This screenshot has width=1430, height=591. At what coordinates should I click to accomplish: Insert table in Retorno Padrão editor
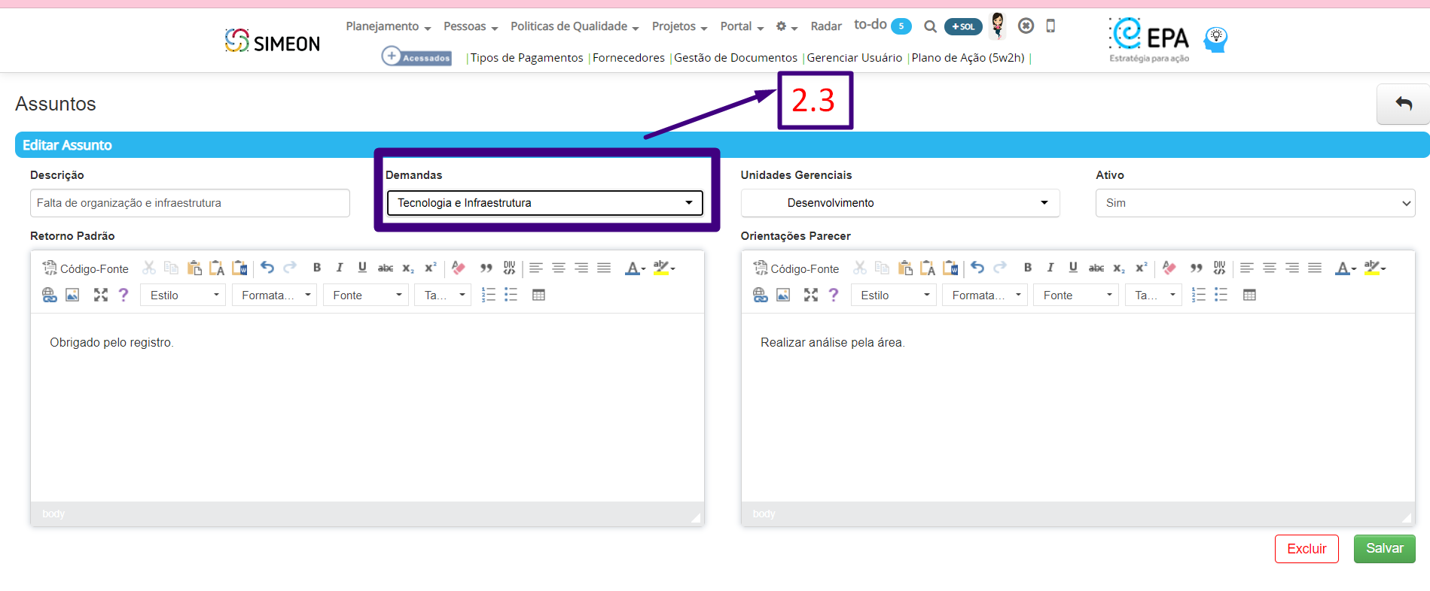tap(538, 295)
